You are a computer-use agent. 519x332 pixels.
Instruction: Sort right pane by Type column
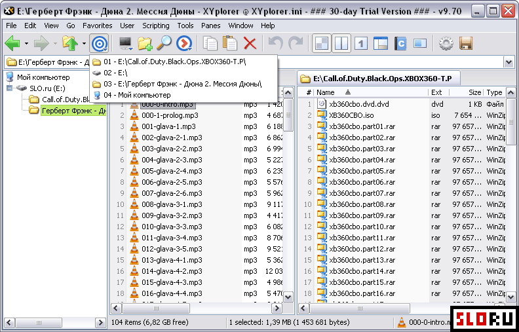(495, 92)
